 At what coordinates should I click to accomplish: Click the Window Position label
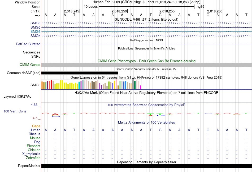[x=28, y=2]
